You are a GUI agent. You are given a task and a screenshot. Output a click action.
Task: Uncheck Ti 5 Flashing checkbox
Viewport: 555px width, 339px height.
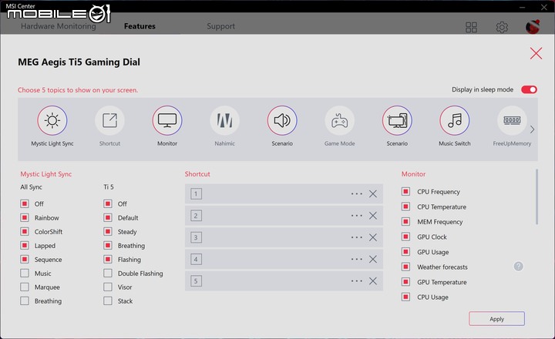(x=108, y=260)
